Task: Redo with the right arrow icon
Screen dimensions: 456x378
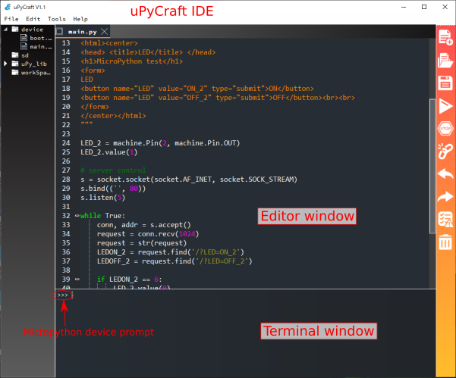Action: pos(445,197)
